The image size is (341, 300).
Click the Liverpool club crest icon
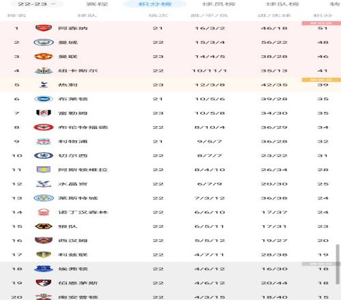(44, 141)
